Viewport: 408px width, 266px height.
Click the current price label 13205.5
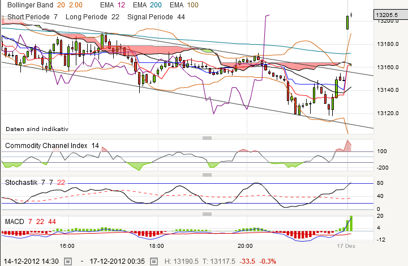pyautogui.click(x=390, y=15)
